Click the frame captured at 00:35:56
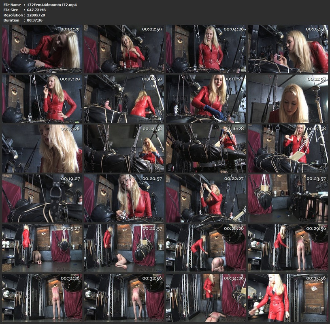 (x=288, y=298)
